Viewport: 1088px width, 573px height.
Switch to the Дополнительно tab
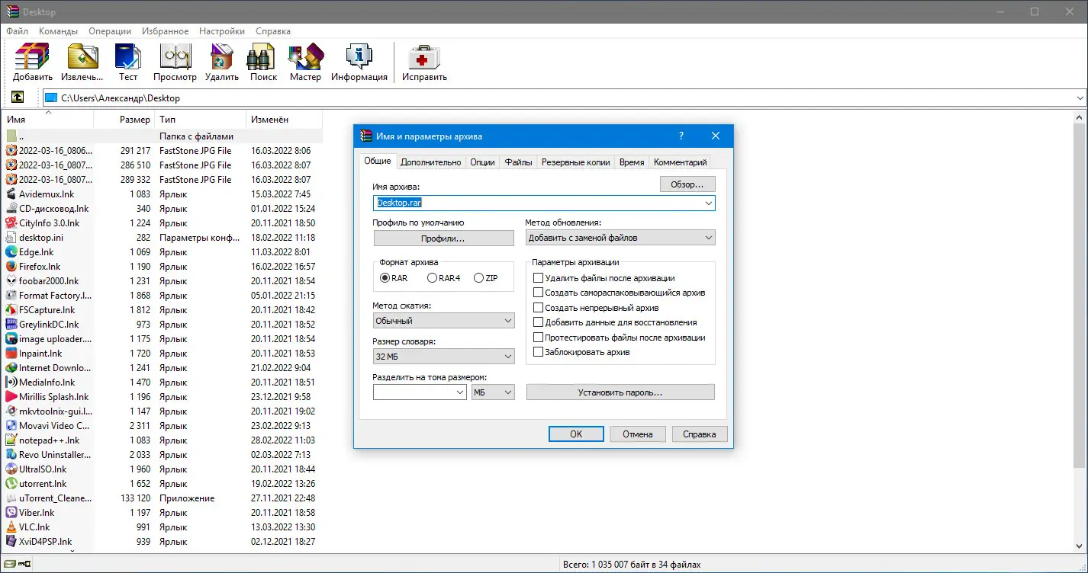coord(431,162)
